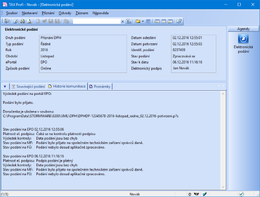Click 'Podpis podání je platný' line
The height and width of the screenshot is (197, 260).
pyautogui.click(x=55, y=161)
